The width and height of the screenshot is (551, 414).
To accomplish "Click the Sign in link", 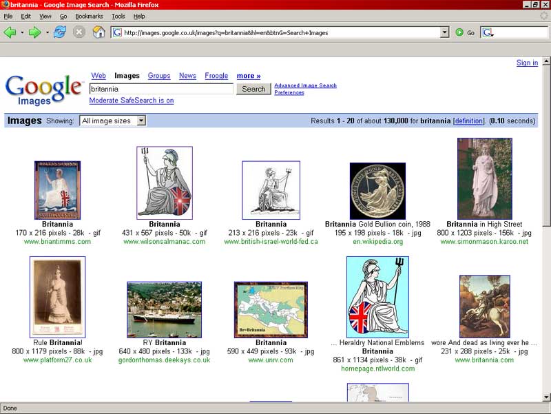I will click(x=527, y=63).
